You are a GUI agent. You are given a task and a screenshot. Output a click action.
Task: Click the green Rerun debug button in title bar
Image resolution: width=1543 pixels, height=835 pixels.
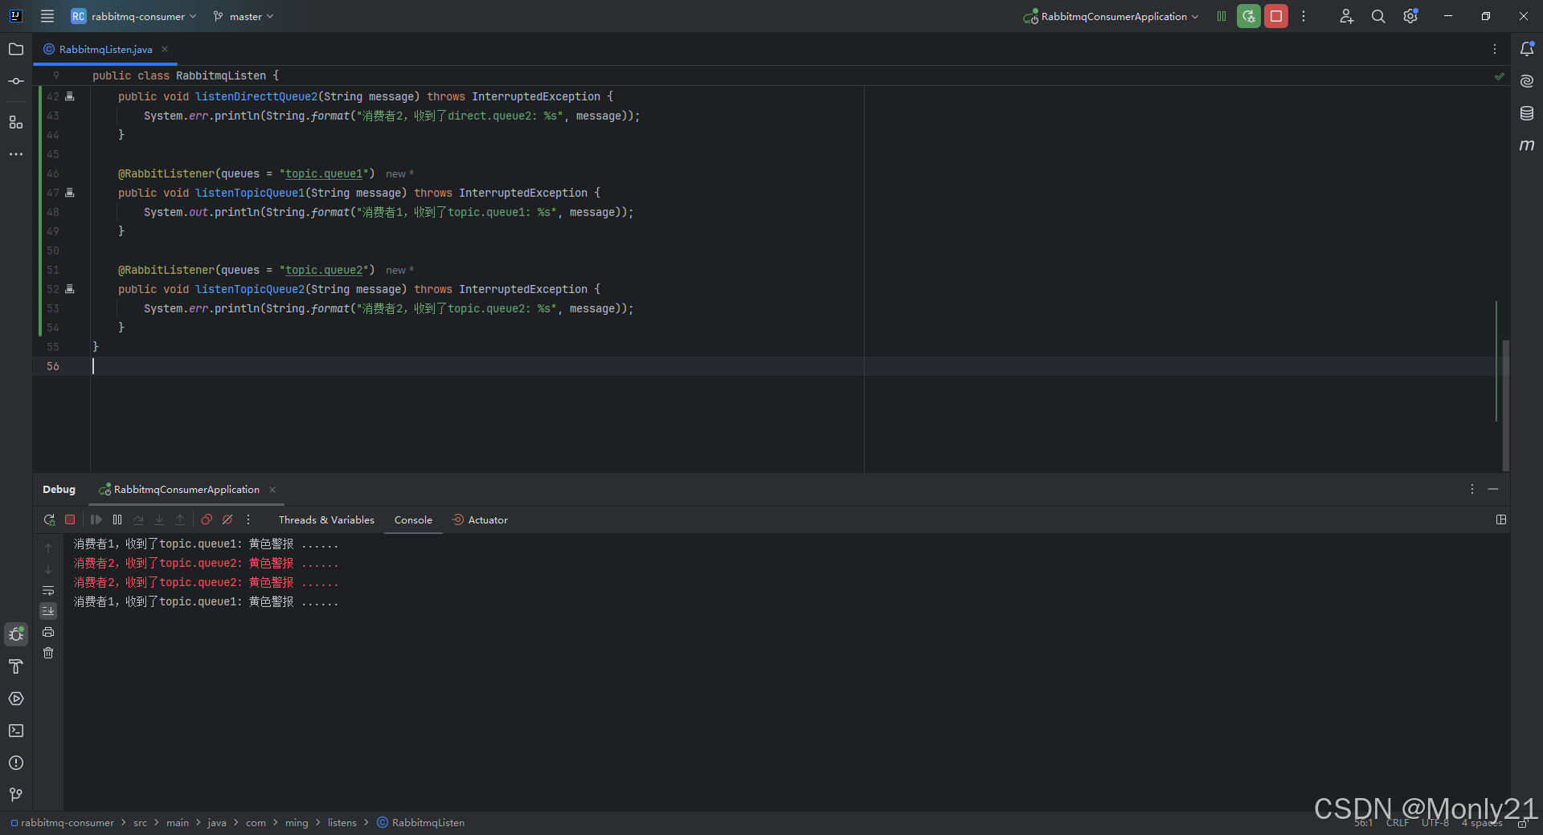(1248, 16)
